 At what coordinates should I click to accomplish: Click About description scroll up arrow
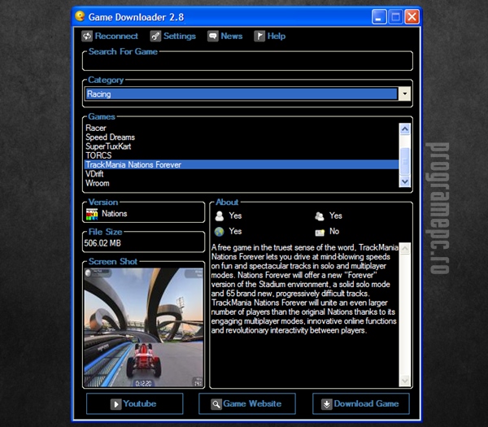tap(405, 248)
